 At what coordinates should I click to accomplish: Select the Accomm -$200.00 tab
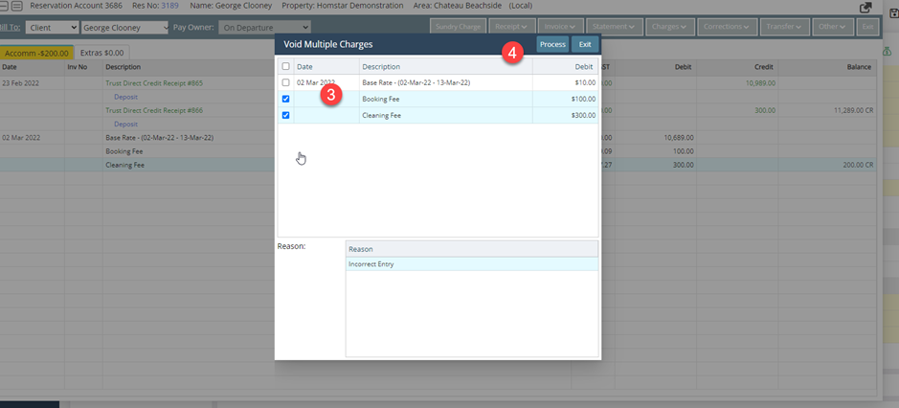[x=35, y=52]
